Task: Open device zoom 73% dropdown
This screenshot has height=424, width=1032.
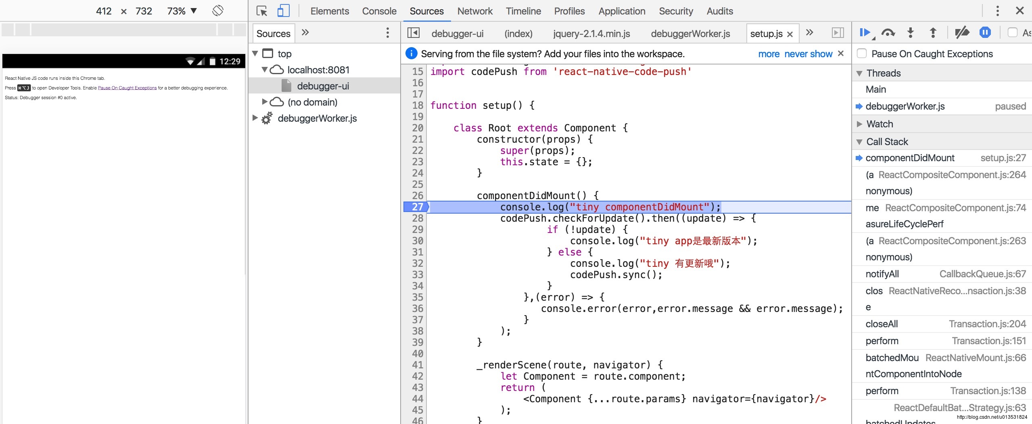Action: click(x=182, y=11)
